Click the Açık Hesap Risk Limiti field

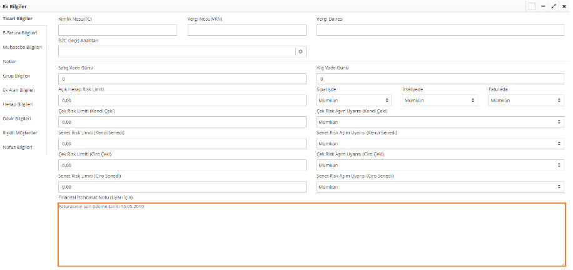pyautogui.click(x=182, y=100)
